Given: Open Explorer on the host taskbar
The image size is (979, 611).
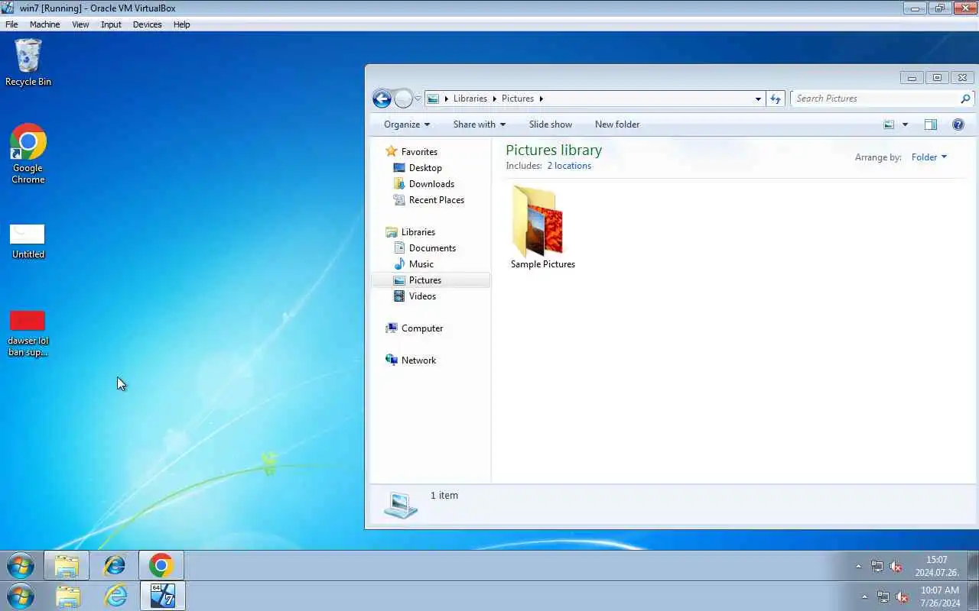Looking at the screenshot, I should (x=67, y=596).
